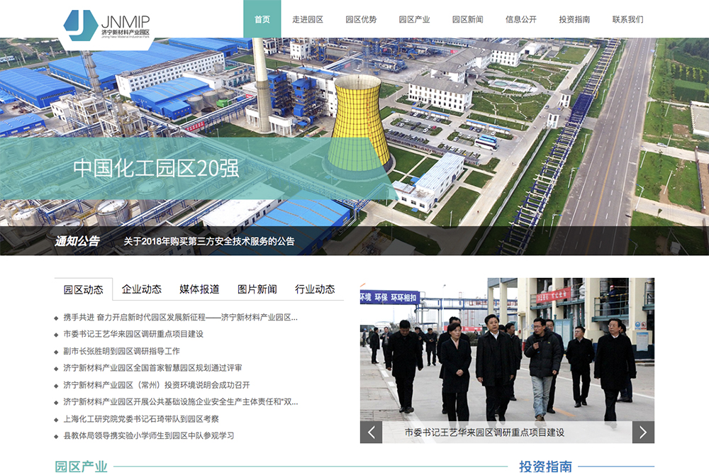The image size is (709, 473).
Task: Open the 首页 navigation menu item
Action: [x=262, y=19]
